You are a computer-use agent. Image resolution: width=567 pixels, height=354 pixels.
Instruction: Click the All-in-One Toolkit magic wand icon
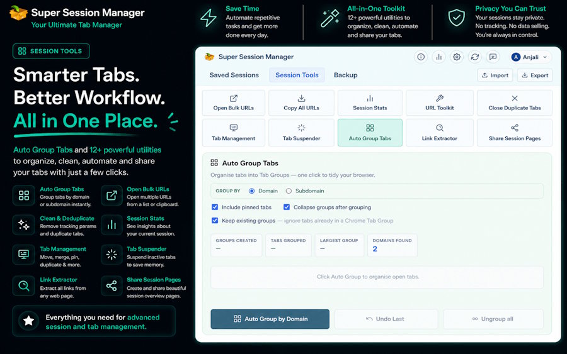(329, 18)
